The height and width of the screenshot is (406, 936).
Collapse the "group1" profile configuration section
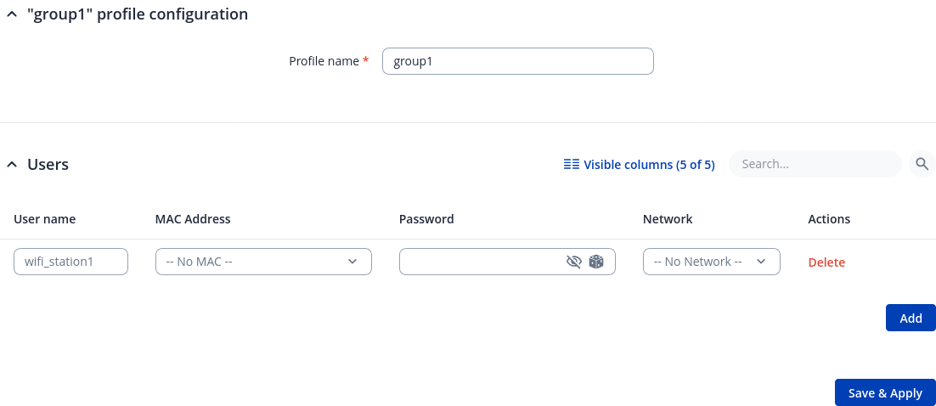point(12,14)
